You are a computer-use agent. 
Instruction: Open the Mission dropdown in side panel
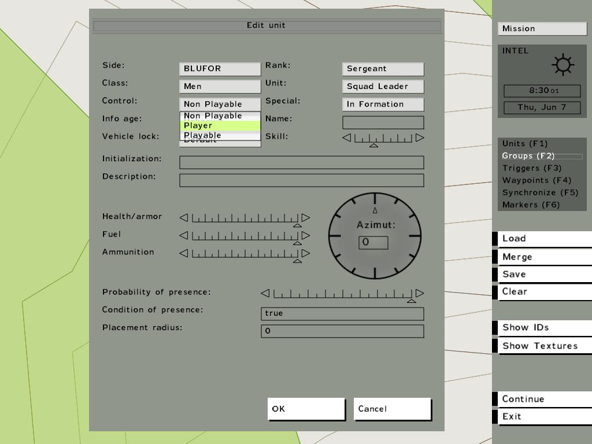(x=542, y=29)
